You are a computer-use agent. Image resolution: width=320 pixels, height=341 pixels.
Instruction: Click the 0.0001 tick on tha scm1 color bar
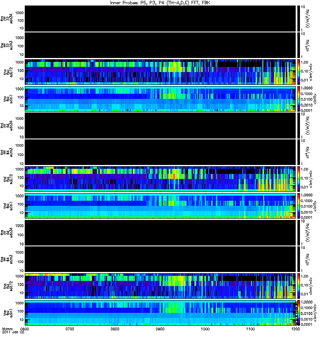306,110
